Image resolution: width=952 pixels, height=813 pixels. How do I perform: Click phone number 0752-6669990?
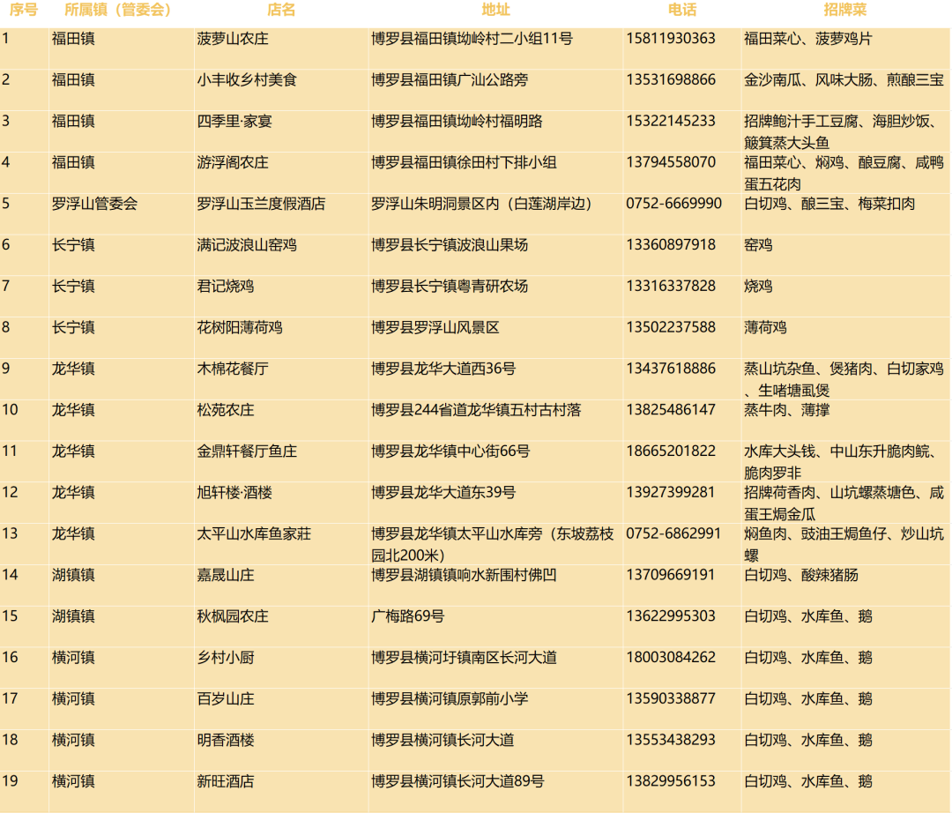[x=673, y=204]
